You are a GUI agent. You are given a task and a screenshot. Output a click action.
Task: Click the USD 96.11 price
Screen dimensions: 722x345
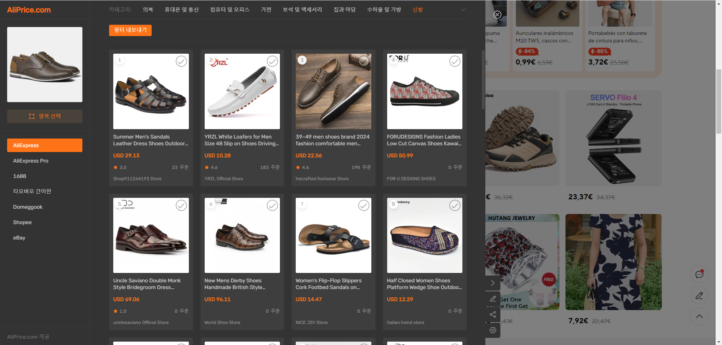[x=217, y=299]
